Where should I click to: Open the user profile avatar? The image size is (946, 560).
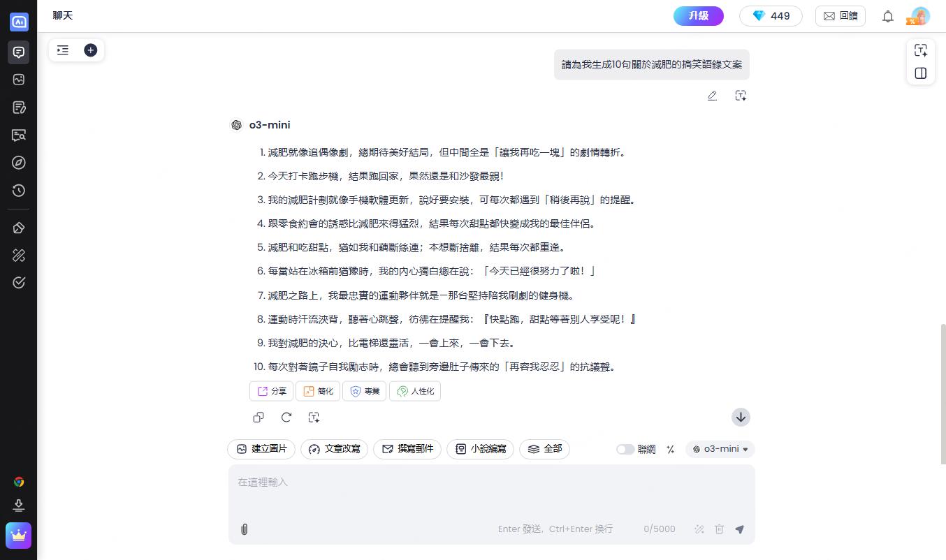coord(920,16)
